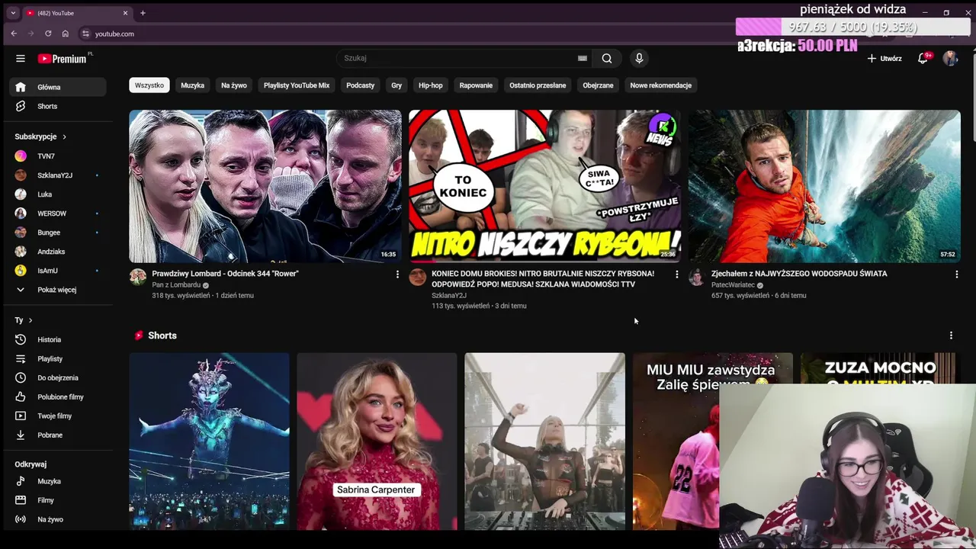
Task: Open TVN7 subscription channel
Action: coord(58,156)
